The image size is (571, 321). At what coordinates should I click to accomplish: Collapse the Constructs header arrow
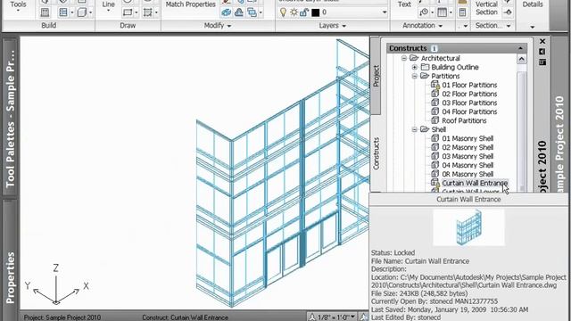pyautogui.click(x=520, y=48)
